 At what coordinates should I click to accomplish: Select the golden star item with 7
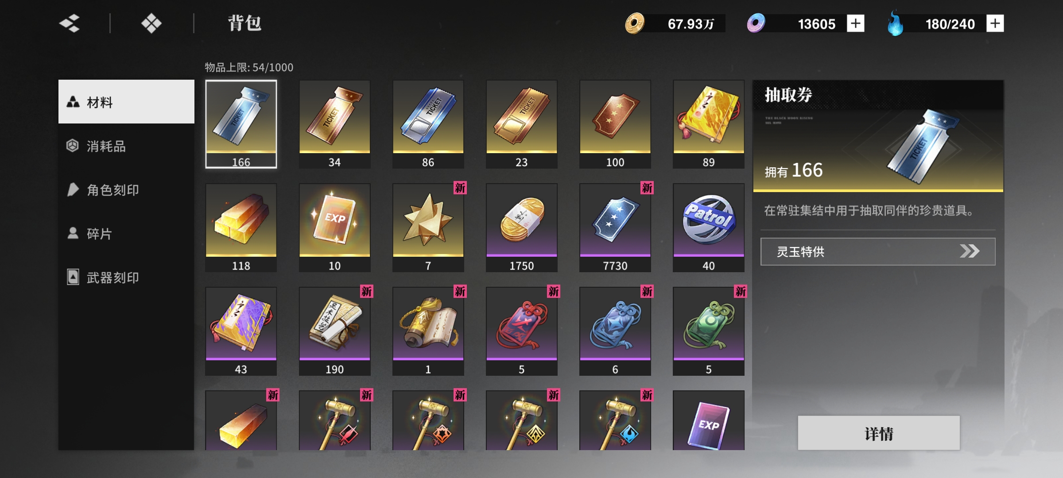[428, 227]
